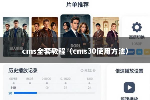
Task: Select the 2K quality option
Action: [139, 52]
